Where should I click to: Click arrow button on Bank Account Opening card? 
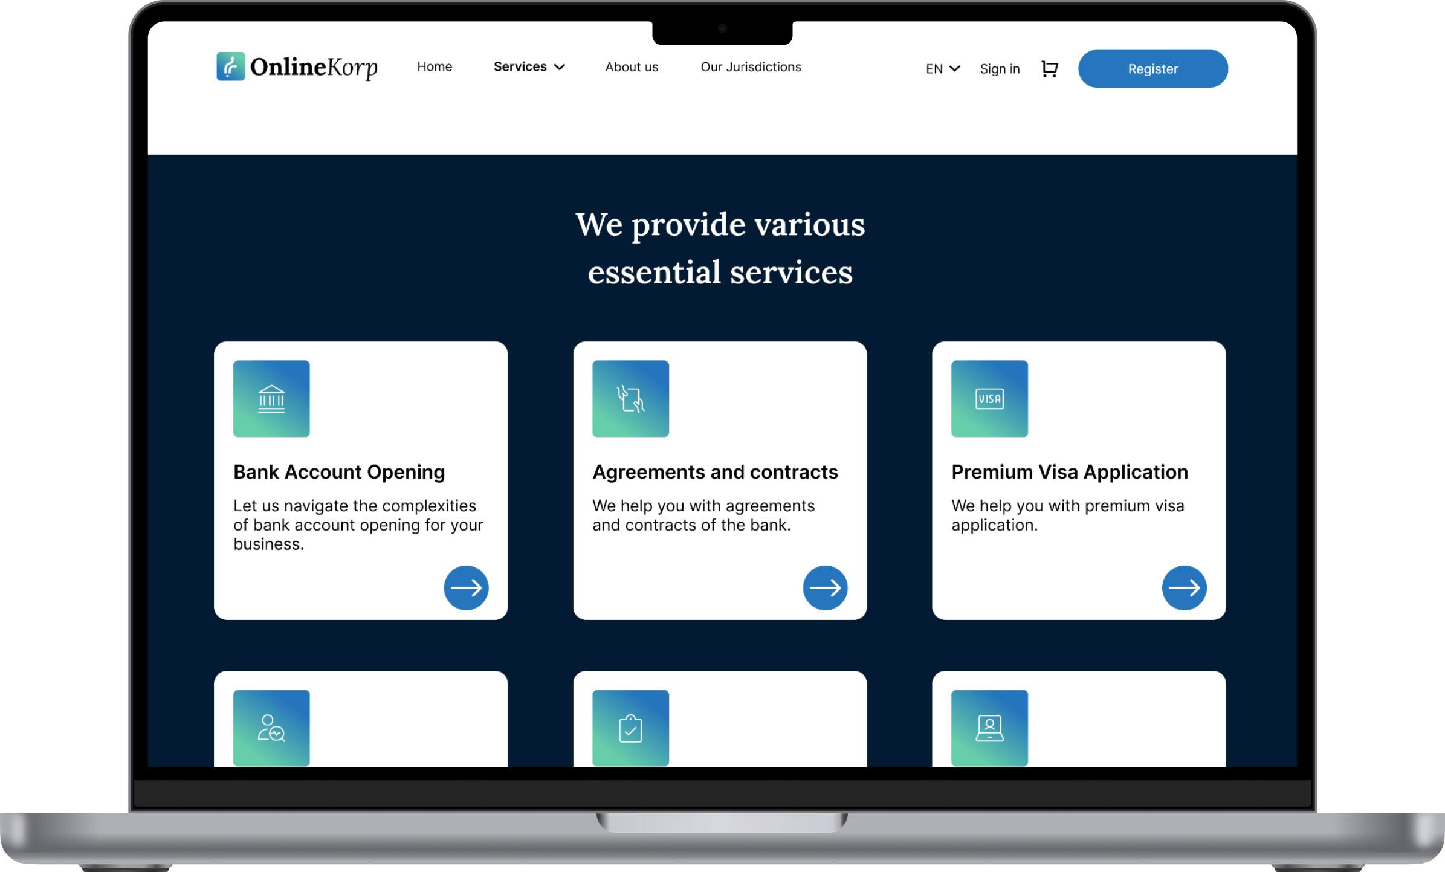pos(466,588)
